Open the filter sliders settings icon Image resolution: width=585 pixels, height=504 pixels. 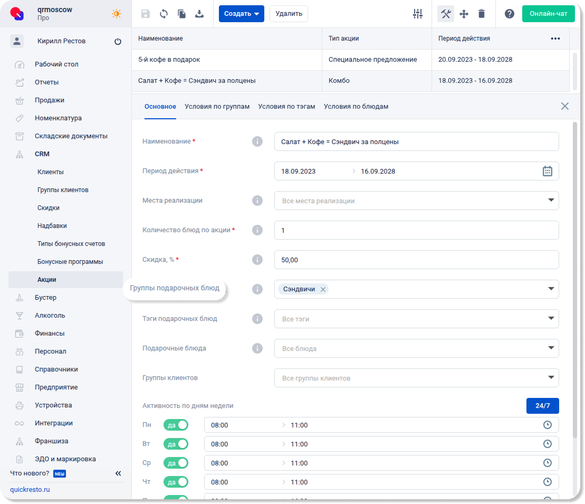tap(418, 14)
